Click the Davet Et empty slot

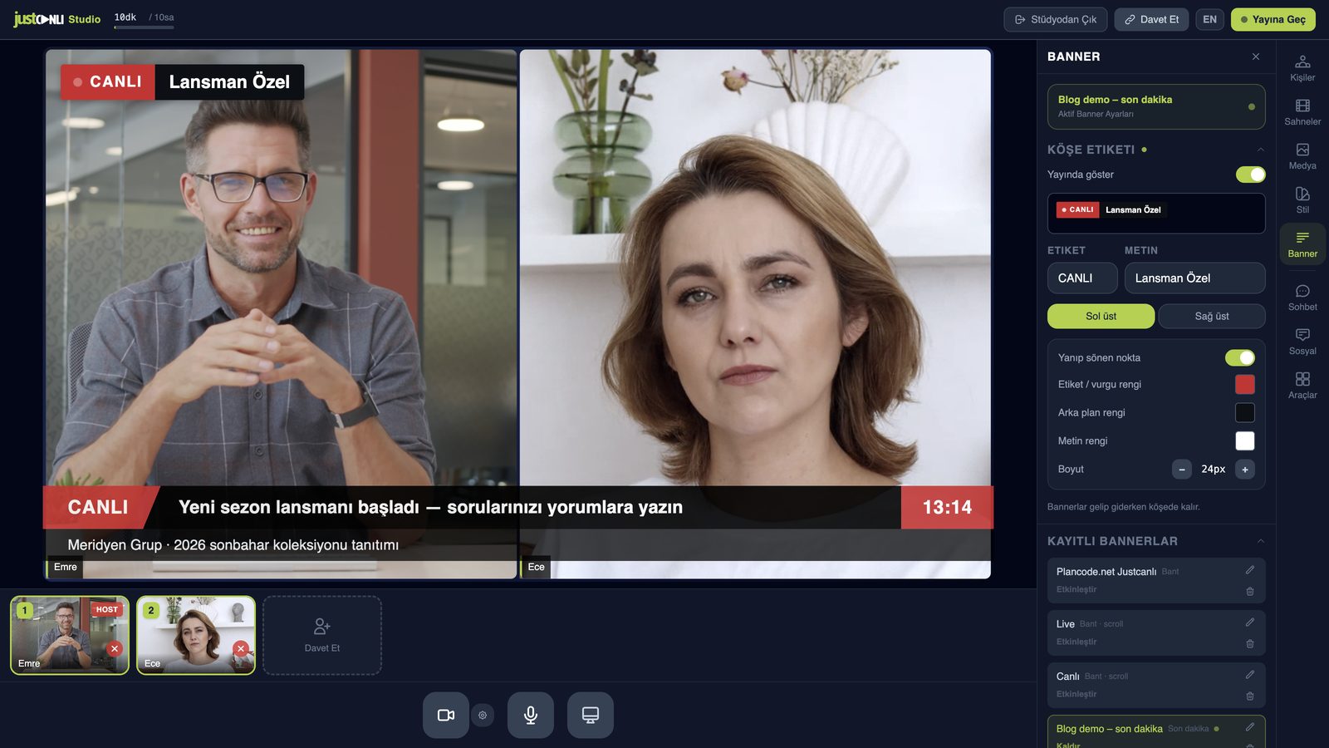click(x=322, y=635)
